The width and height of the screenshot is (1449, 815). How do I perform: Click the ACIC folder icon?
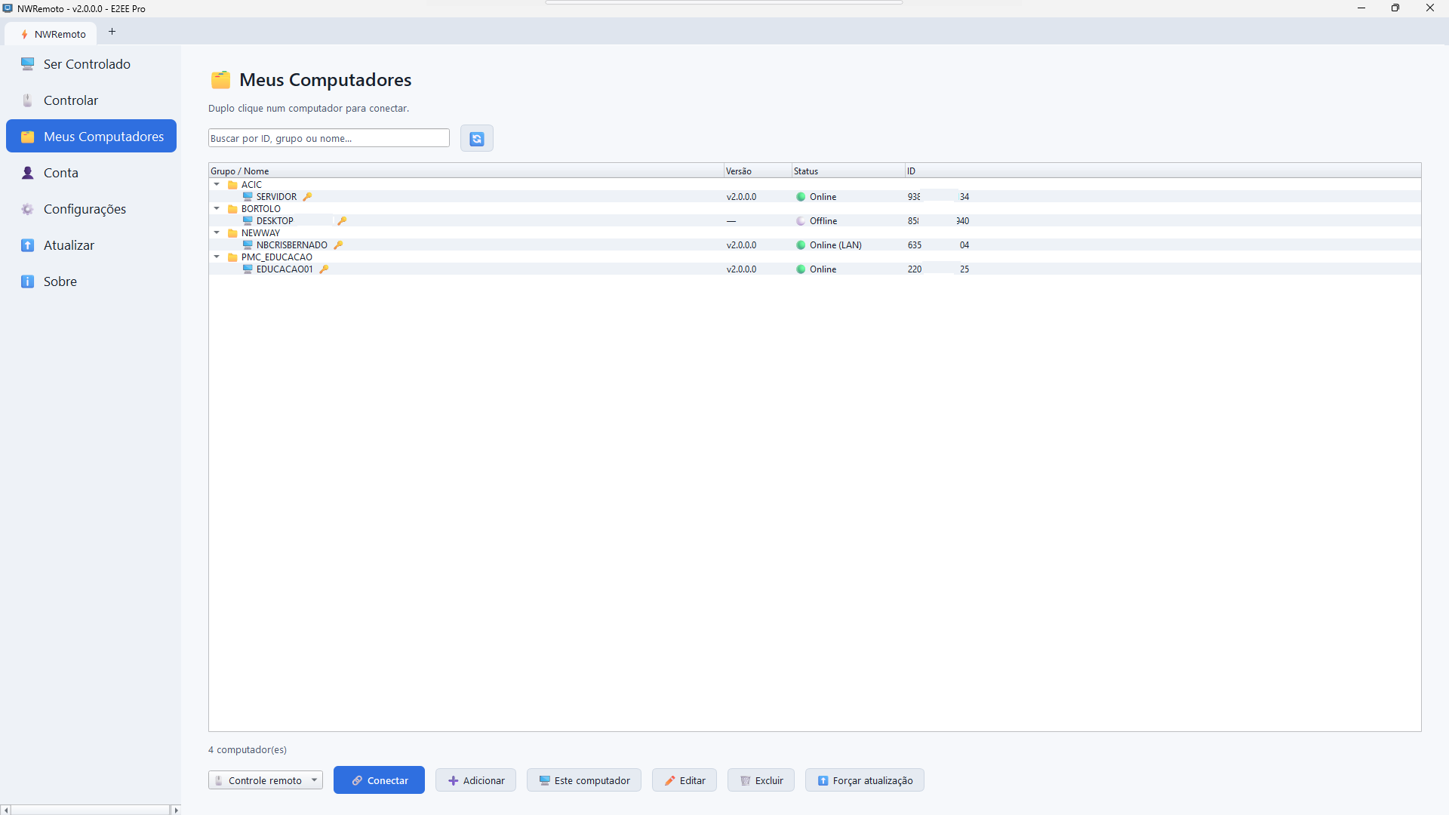pos(232,185)
